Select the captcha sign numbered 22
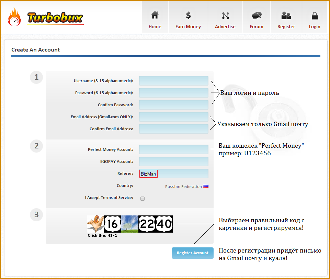 click(147, 224)
